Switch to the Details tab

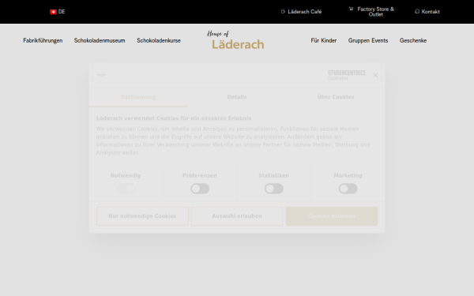237,97
